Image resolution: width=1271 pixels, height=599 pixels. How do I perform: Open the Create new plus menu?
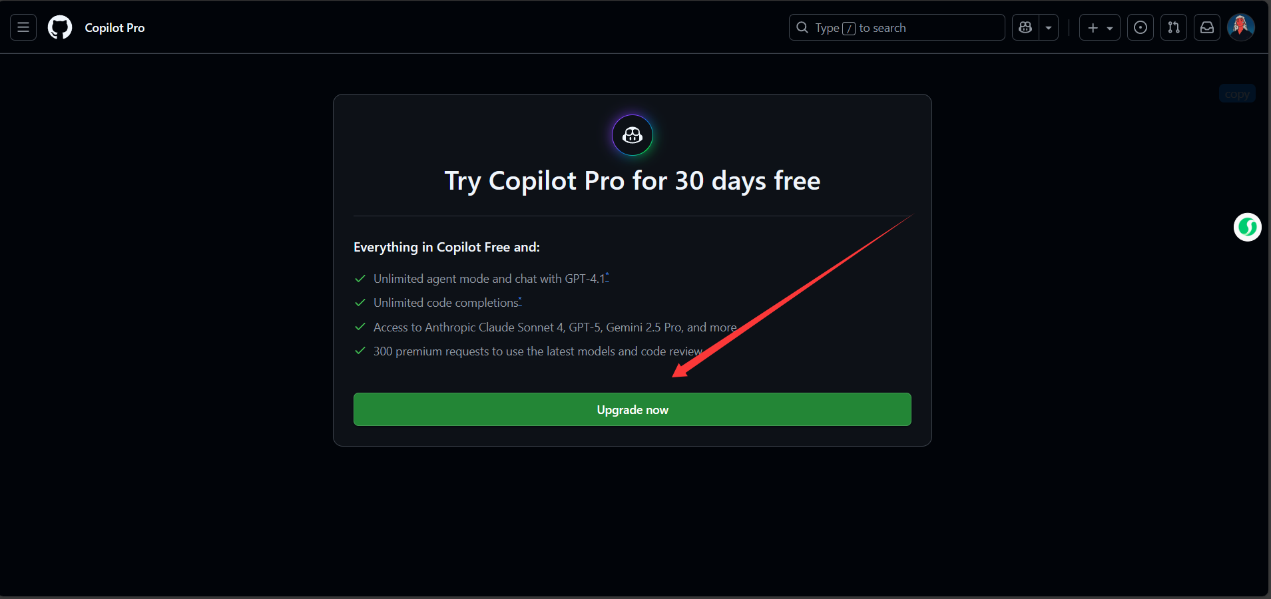tap(1099, 27)
